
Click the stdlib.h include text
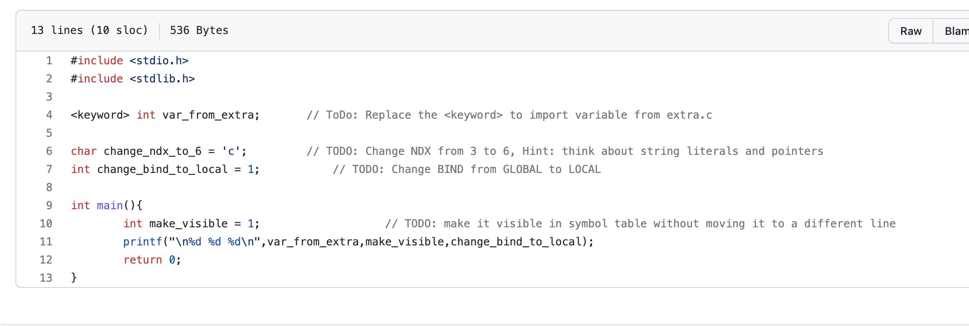click(x=161, y=78)
